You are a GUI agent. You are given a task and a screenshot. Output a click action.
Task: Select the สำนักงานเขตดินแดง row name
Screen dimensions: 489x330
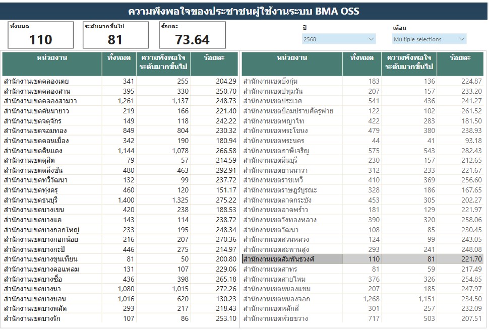[x=33, y=151]
